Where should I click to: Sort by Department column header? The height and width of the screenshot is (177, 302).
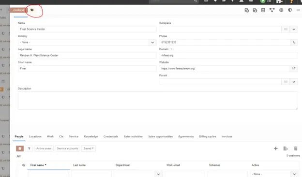point(122,165)
